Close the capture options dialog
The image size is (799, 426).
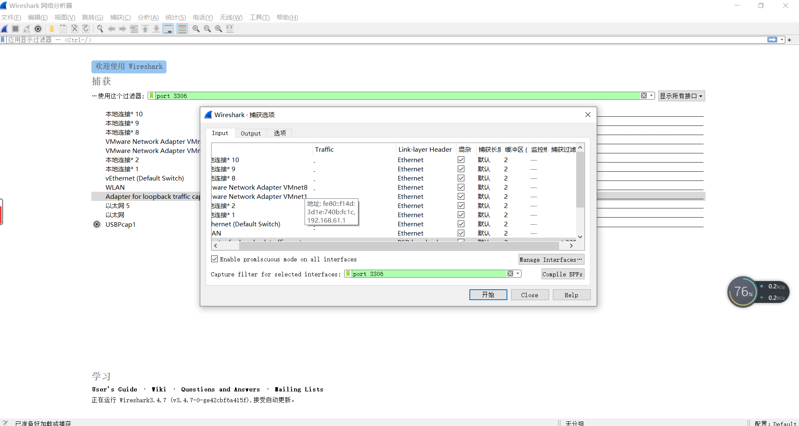587,115
